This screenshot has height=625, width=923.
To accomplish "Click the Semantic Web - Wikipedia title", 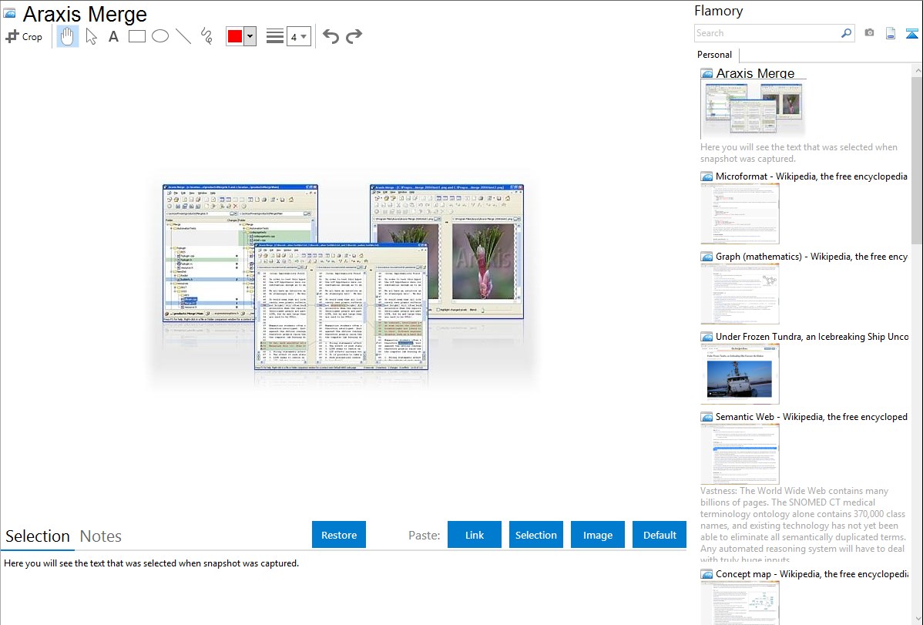I will click(811, 416).
